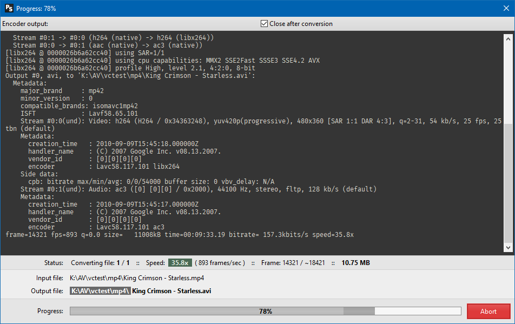Screen dimensions: 515x324
Task: Close the Progress window
Action: (x=506, y=8)
